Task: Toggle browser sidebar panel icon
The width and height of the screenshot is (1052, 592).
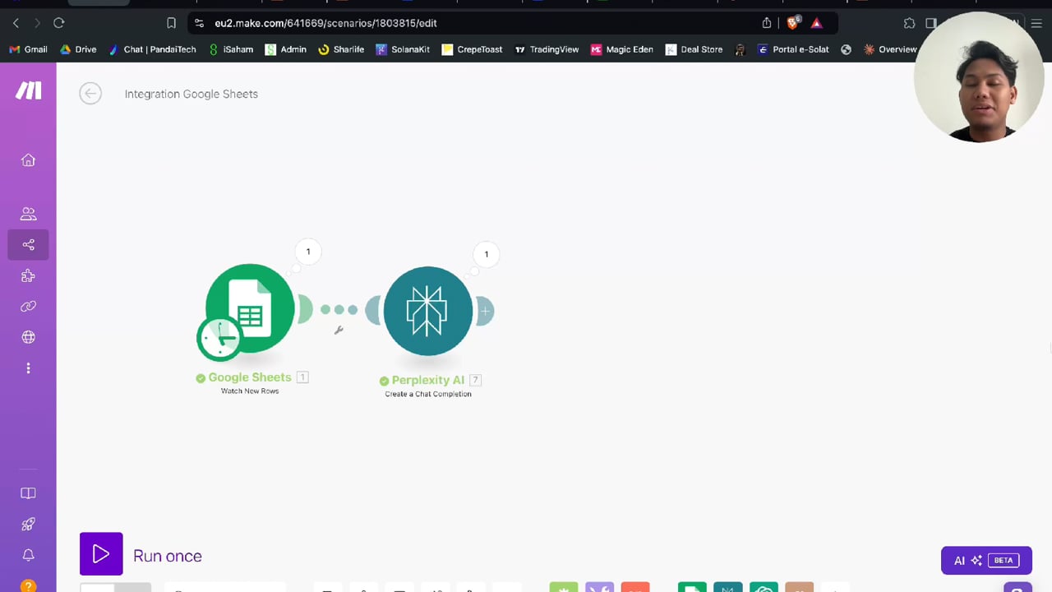Action: [931, 23]
